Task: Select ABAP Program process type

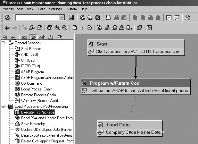Action: (32, 72)
